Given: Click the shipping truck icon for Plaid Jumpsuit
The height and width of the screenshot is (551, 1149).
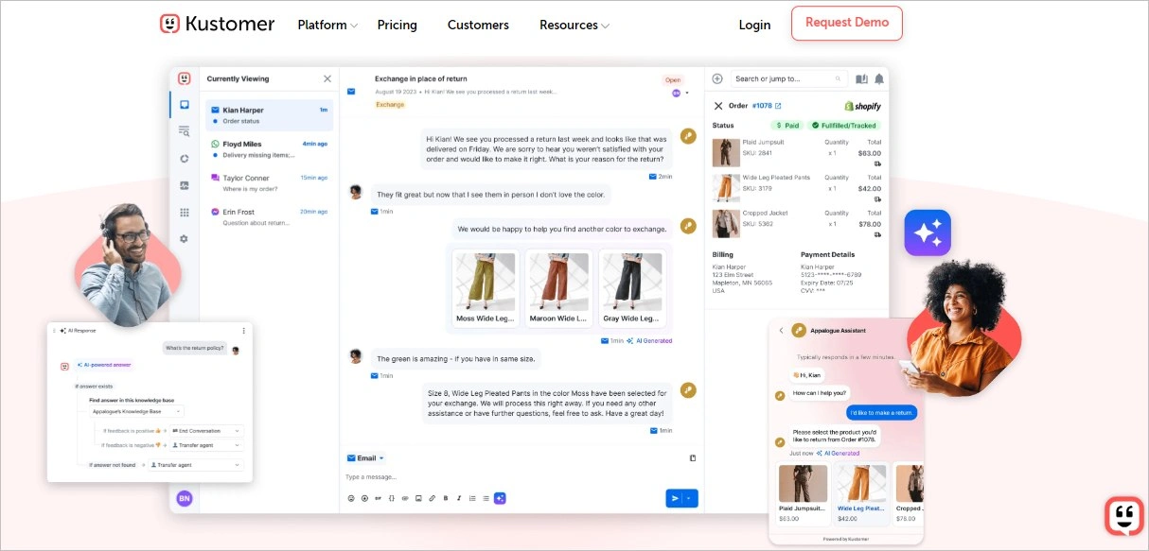Looking at the screenshot, I should pos(877,163).
